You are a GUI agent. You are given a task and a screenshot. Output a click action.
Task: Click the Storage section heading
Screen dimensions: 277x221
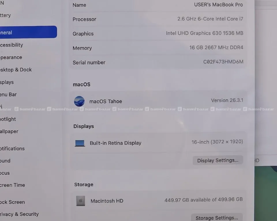coord(84,184)
